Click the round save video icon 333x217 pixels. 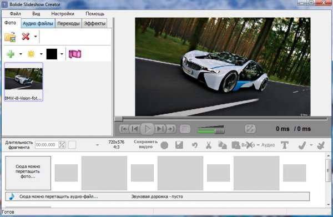tap(164, 145)
